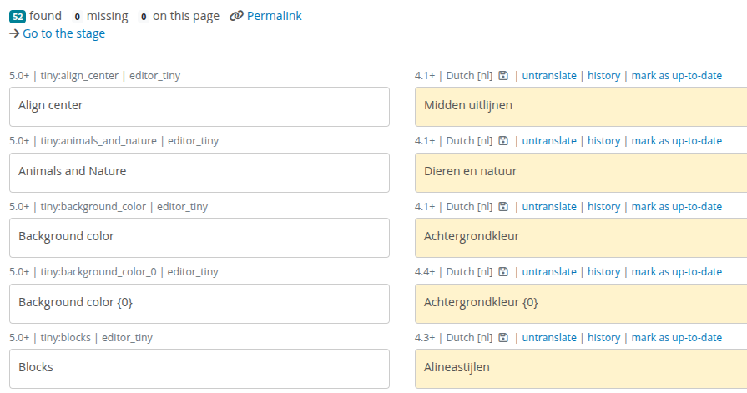This screenshot has width=747, height=393.
Task: Click the arrow icon before Go to the stage
Action: click(14, 33)
